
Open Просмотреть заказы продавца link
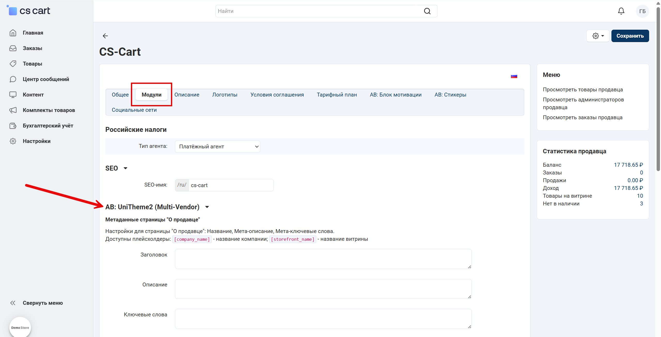tap(583, 117)
